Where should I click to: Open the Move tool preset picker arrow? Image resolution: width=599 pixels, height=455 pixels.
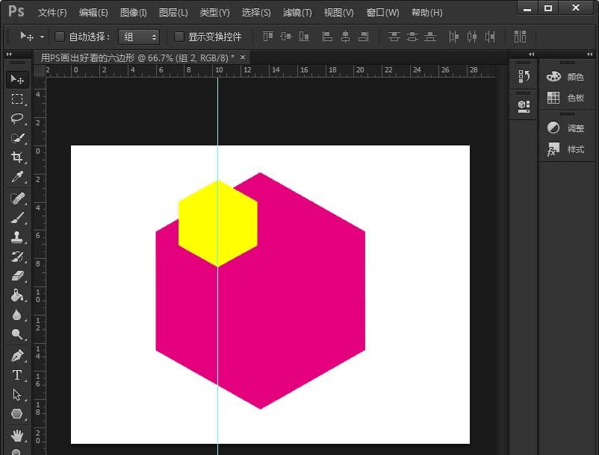click(x=42, y=37)
